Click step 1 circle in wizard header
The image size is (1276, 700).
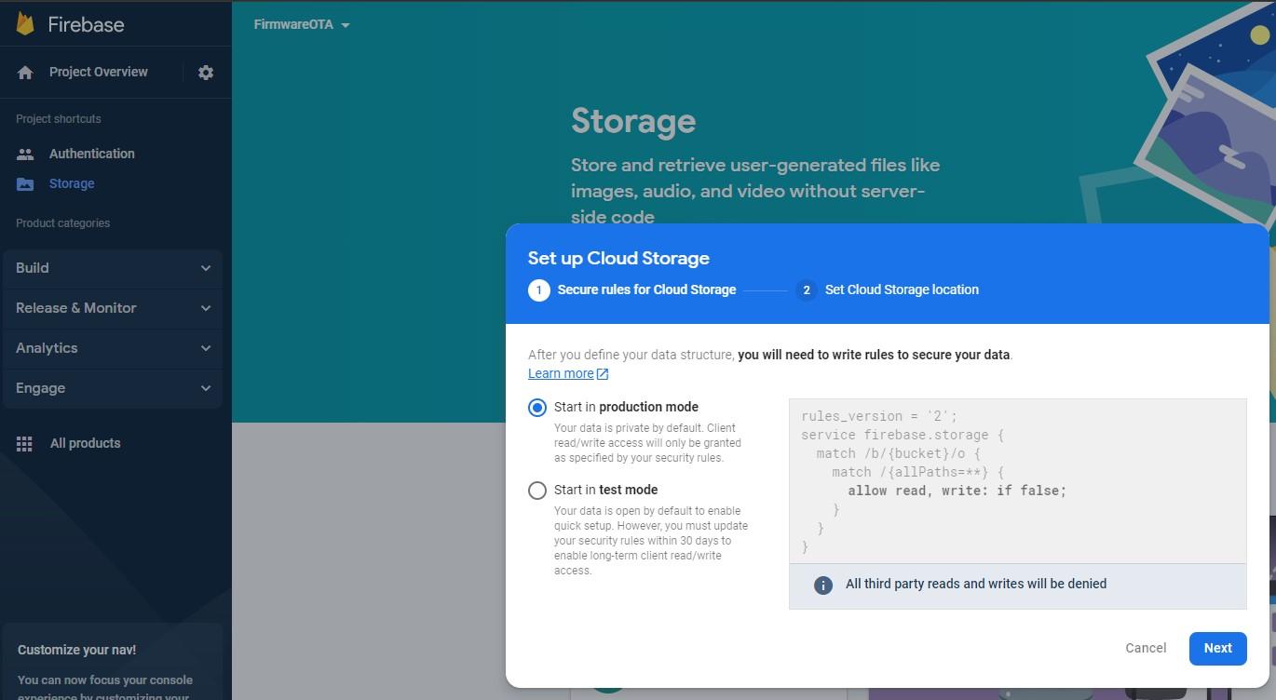click(x=538, y=290)
